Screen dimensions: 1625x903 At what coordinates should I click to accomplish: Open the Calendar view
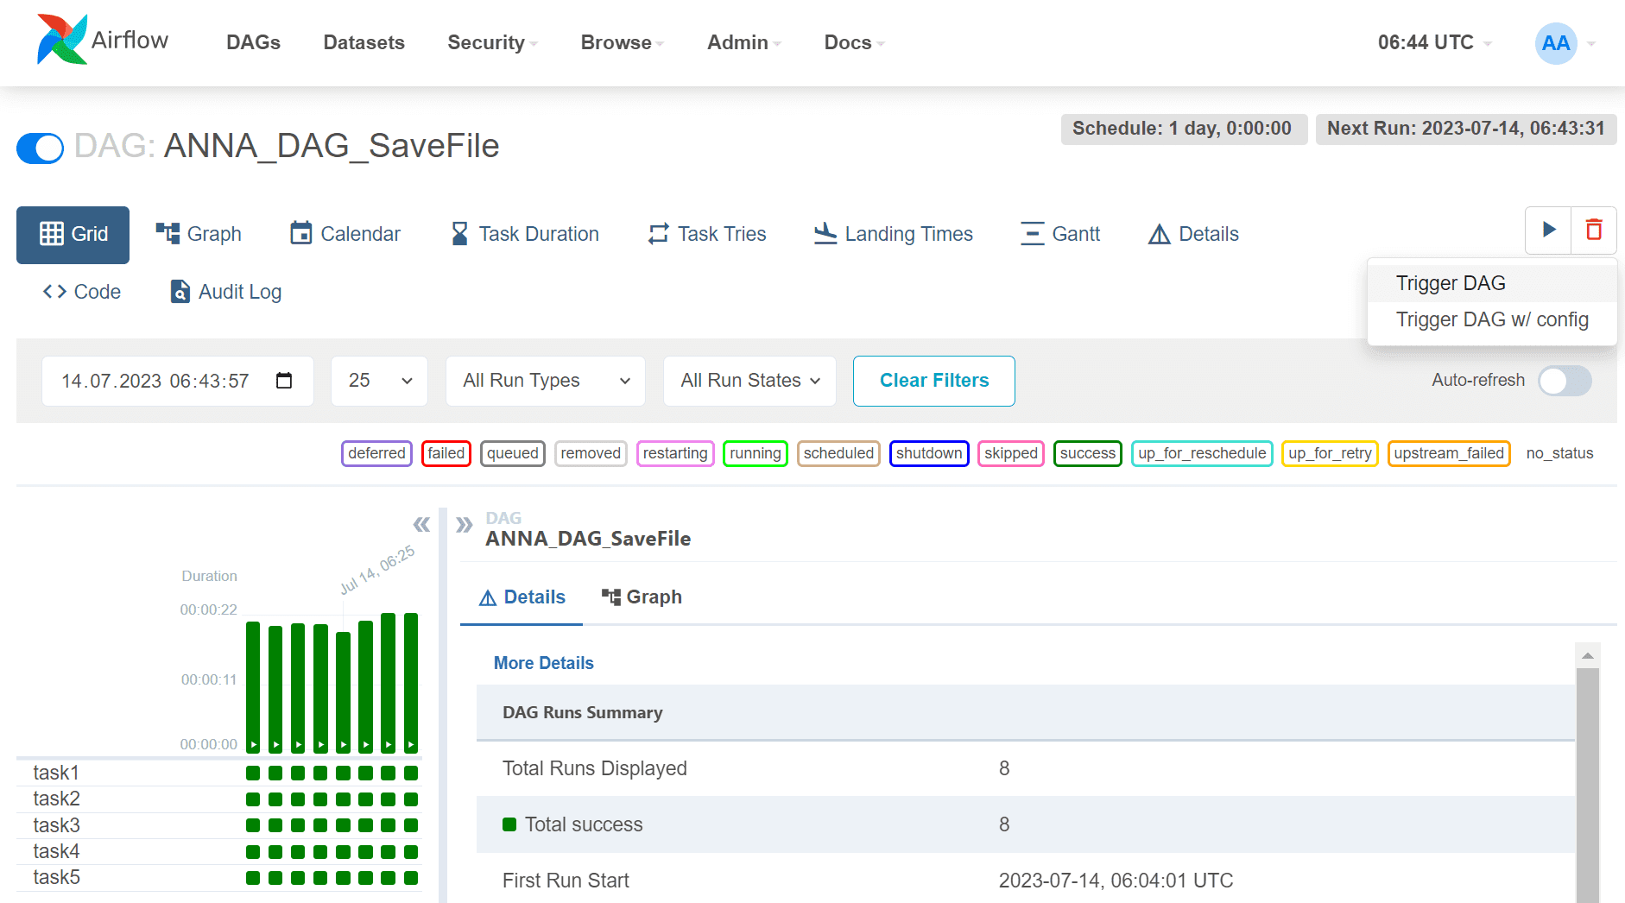(x=345, y=234)
